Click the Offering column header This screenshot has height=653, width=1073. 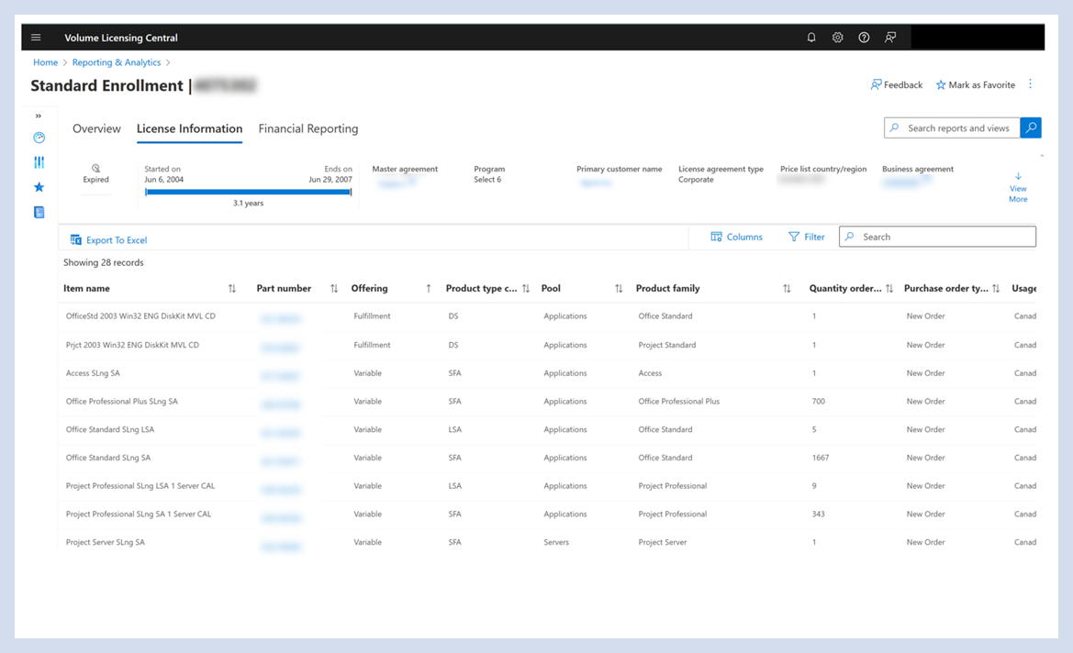coord(370,289)
